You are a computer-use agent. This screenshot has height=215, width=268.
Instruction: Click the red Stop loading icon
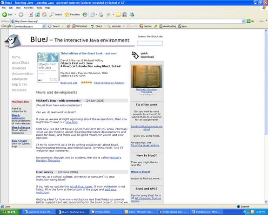pos(31,14)
